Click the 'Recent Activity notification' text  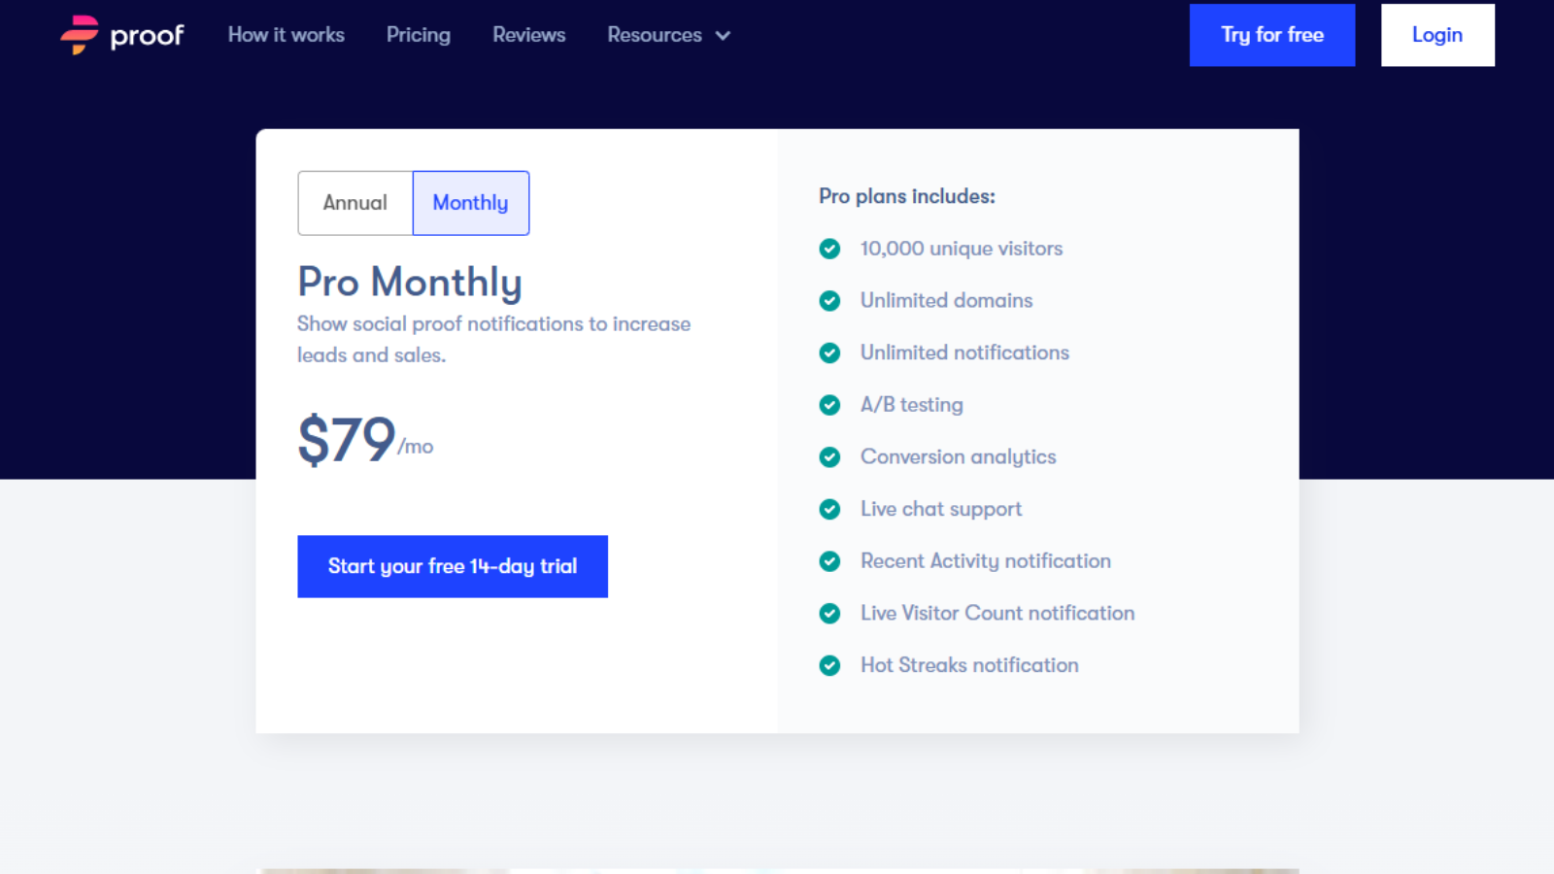(x=986, y=561)
